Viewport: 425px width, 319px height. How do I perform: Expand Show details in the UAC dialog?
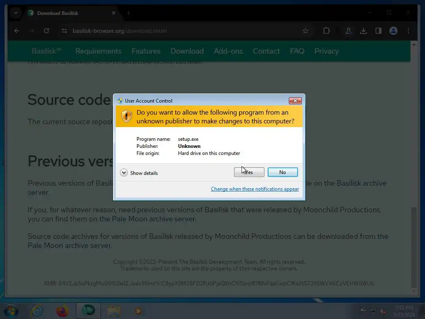(139, 173)
